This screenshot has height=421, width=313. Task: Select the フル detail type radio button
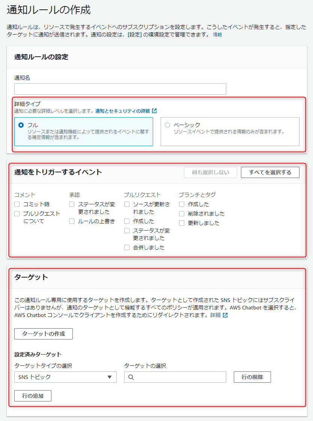point(21,125)
